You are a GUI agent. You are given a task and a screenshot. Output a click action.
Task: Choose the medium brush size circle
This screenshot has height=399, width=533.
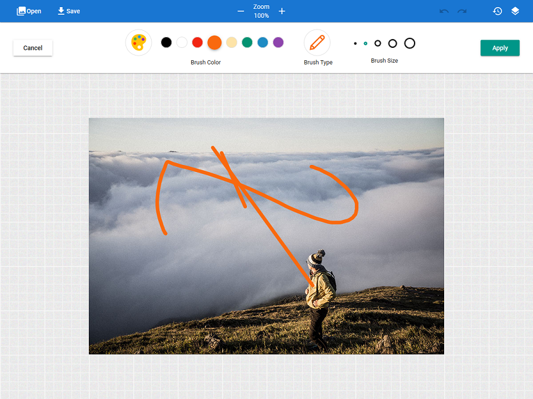[378, 43]
